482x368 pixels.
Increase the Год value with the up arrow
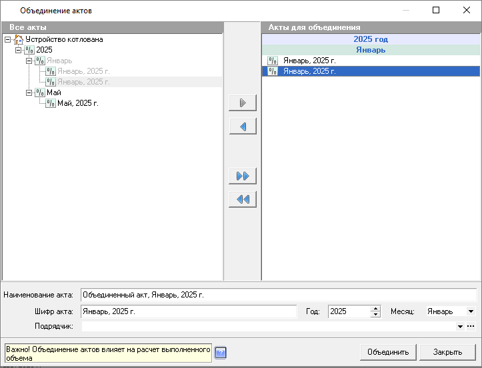pos(375,308)
